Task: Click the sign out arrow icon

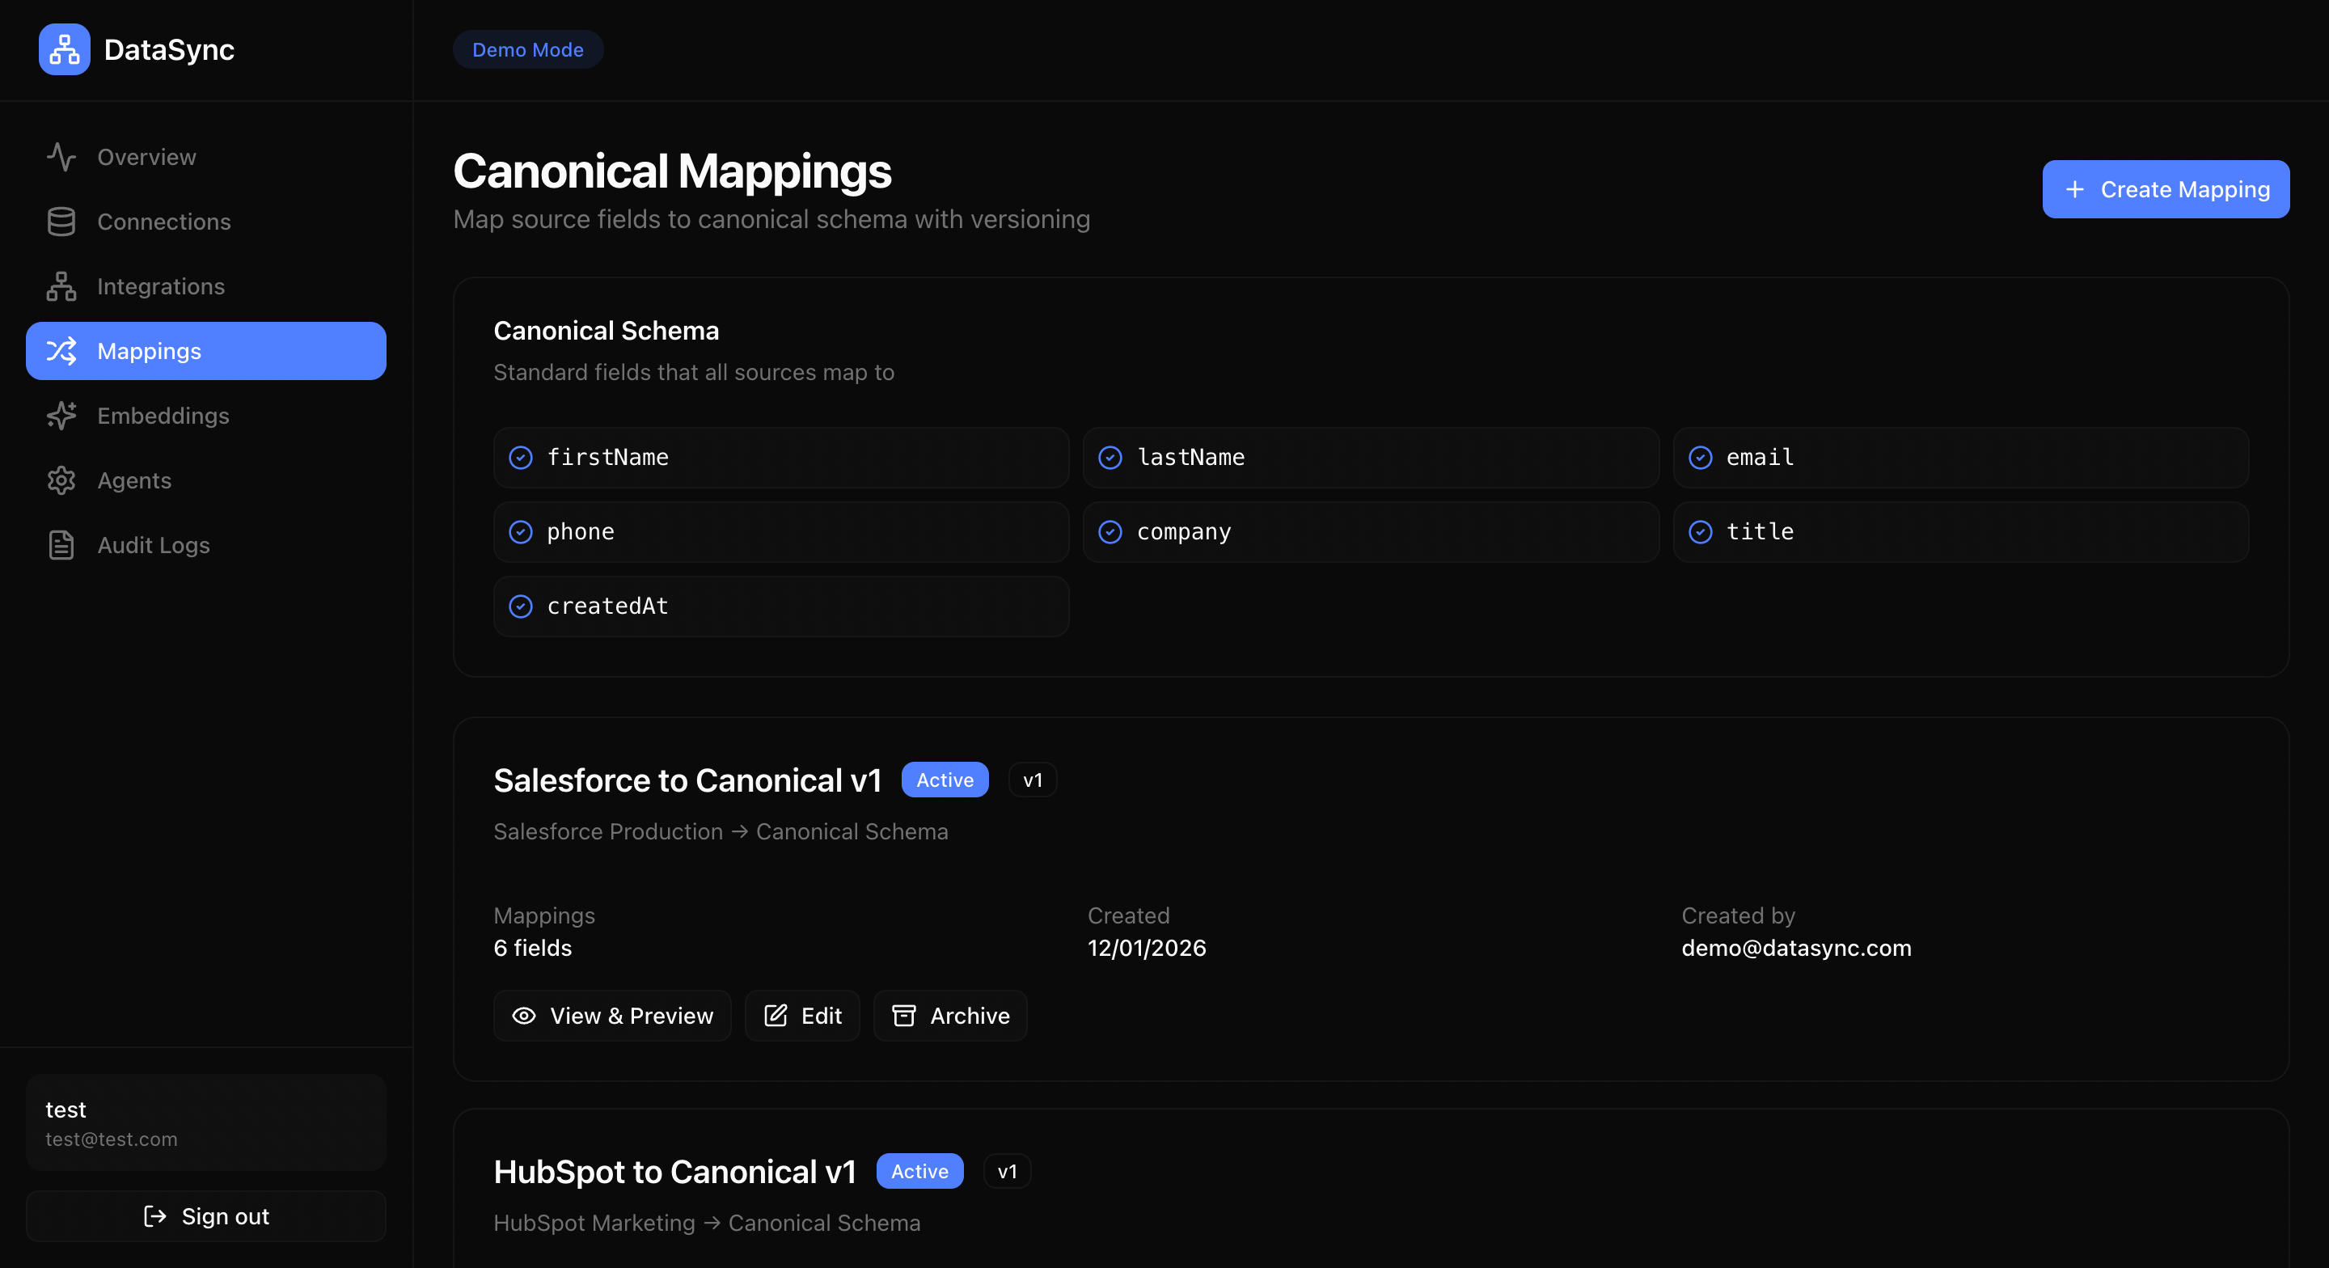Action: click(x=154, y=1216)
